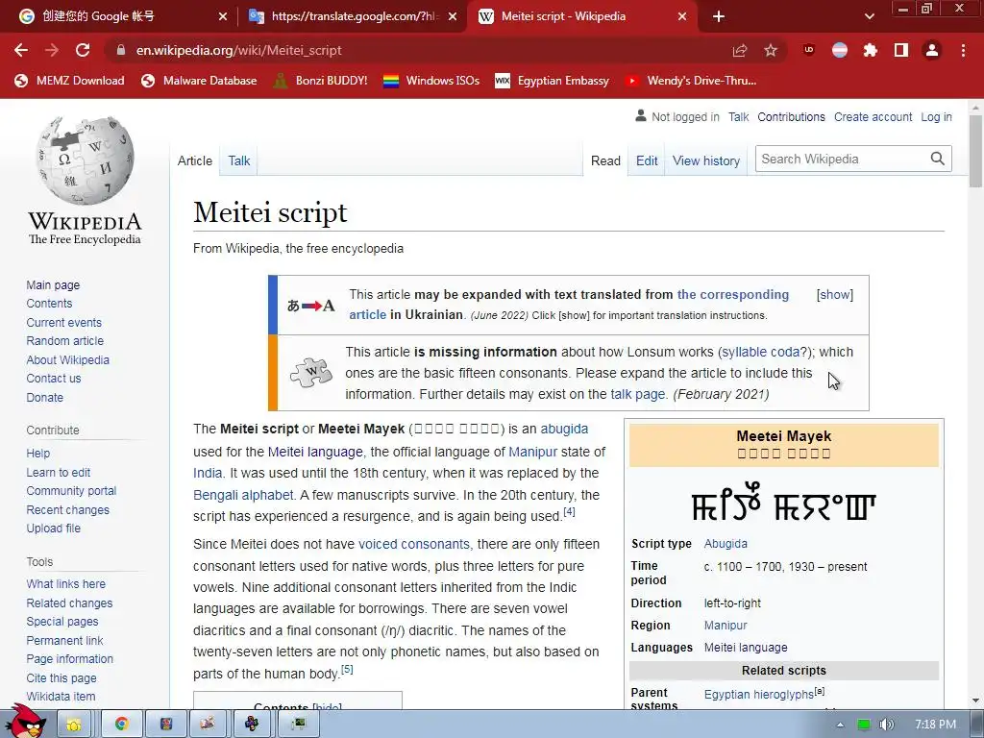This screenshot has width=984, height=738.
Task: Bookmark page with the star icon
Action: click(771, 50)
